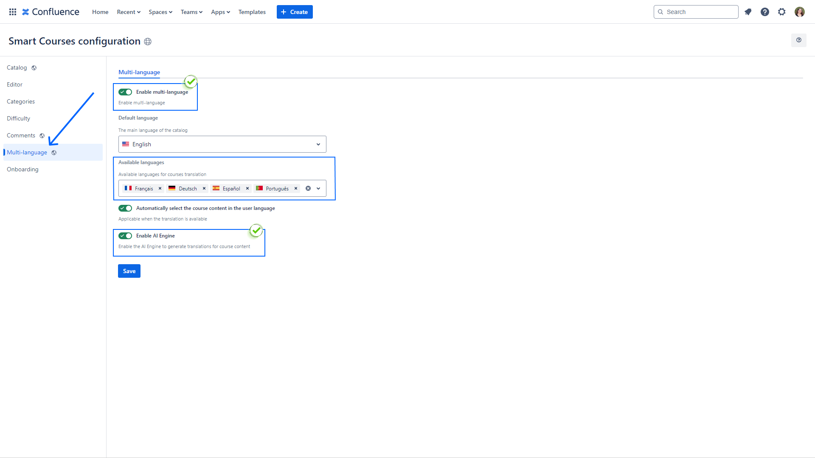Open the notifications bell
This screenshot has height=458, width=815.
click(748, 12)
